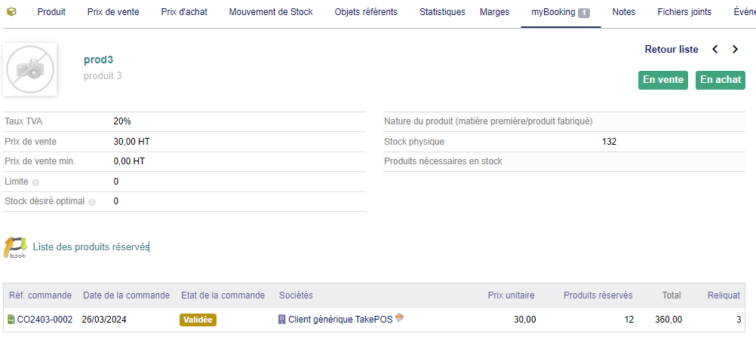Switch to Mouvement de Stock tab
The height and width of the screenshot is (352, 756).
[271, 12]
